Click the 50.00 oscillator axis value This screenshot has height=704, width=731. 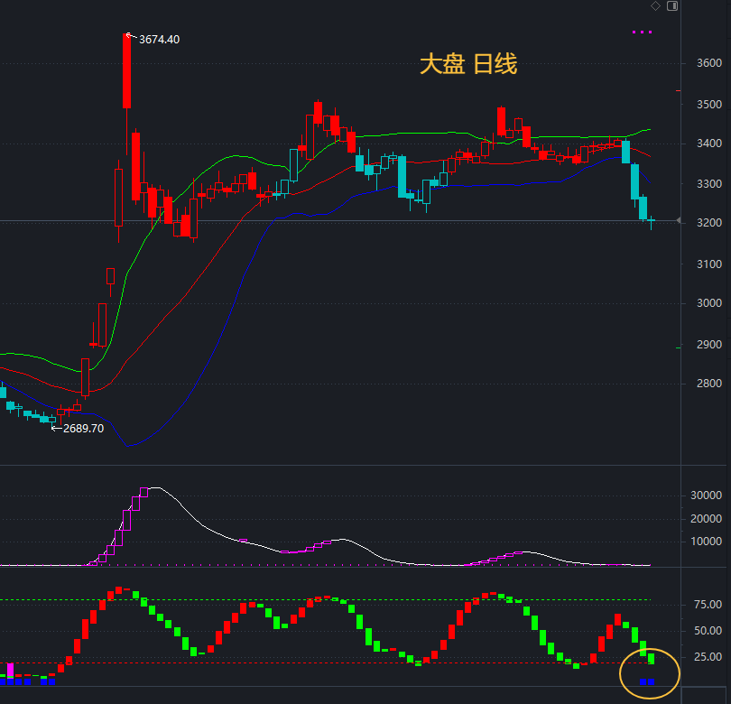[x=708, y=631]
